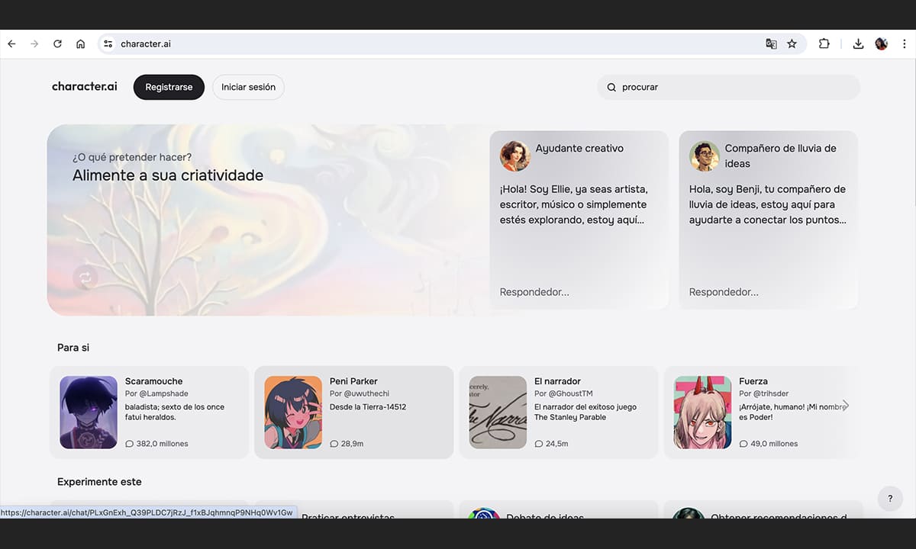
Task: Click creator @GhoustTM
Action: [570, 393]
